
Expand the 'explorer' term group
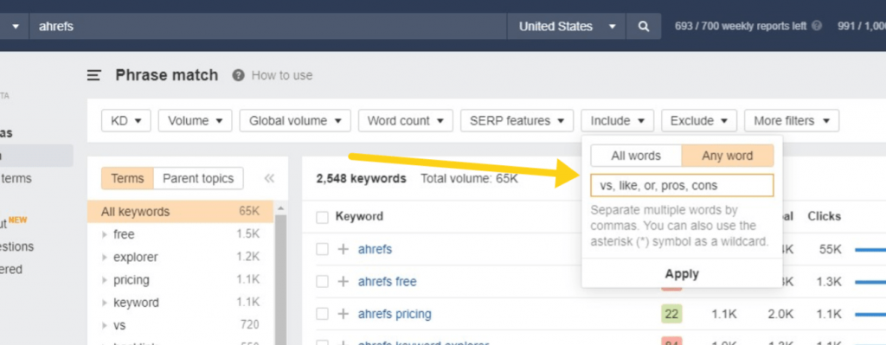pos(105,258)
